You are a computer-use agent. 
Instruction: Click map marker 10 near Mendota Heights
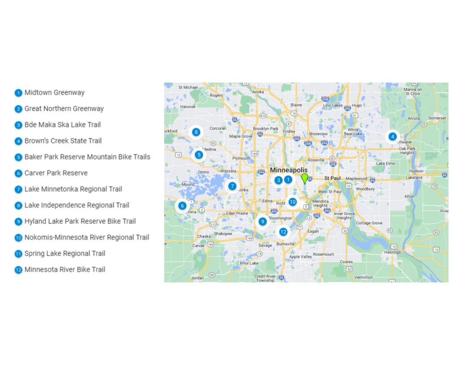click(x=292, y=202)
